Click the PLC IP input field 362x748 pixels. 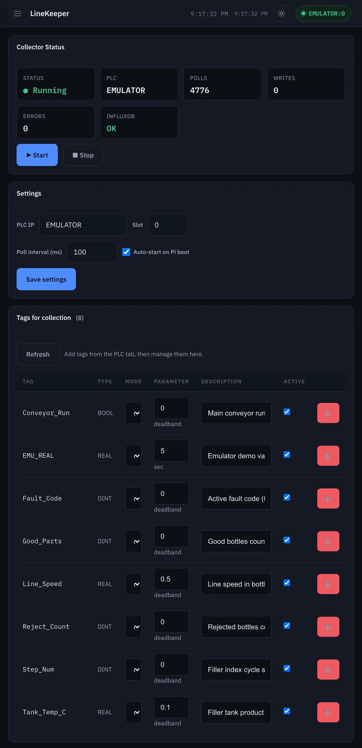pos(83,225)
